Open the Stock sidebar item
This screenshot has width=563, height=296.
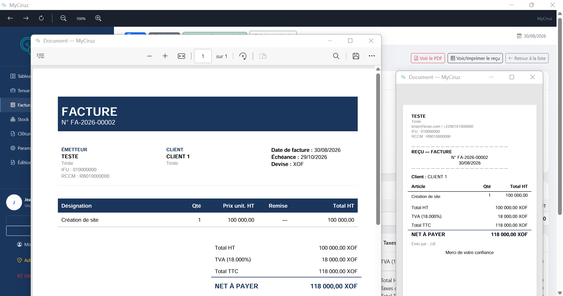click(x=20, y=119)
